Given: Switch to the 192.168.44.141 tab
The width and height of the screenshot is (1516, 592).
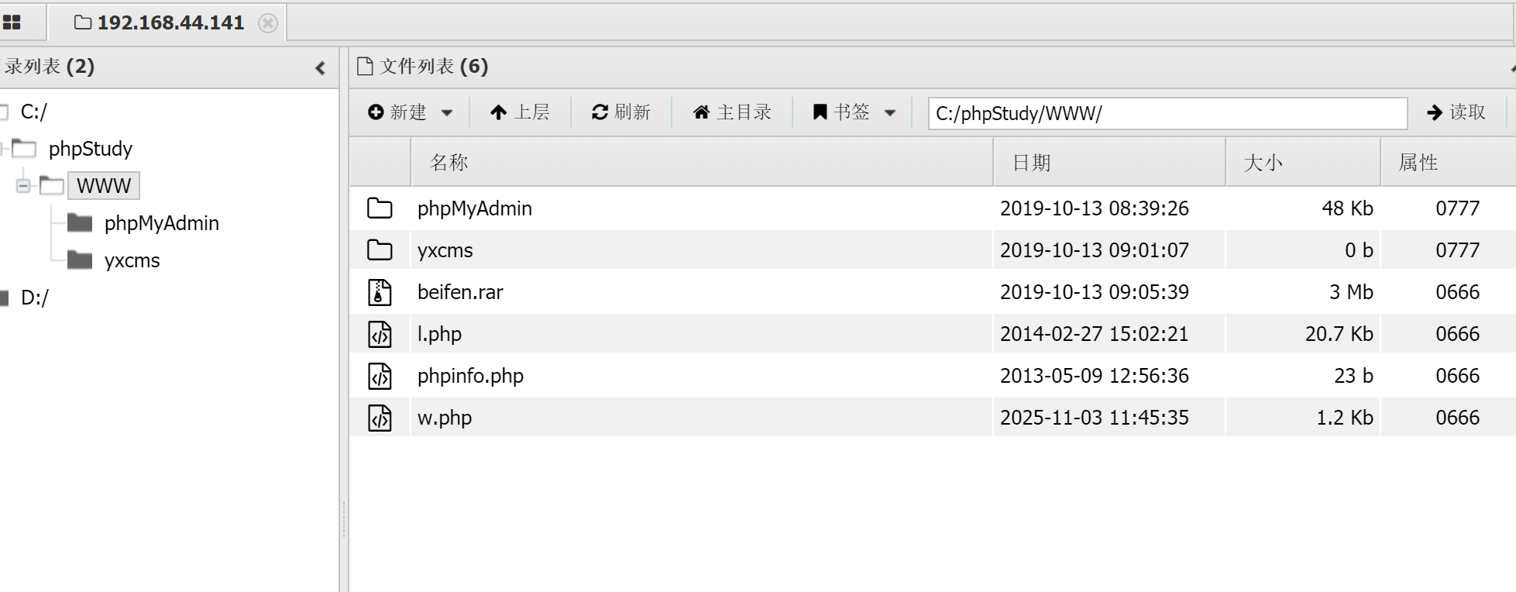Looking at the screenshot, I should pos(161,23).
